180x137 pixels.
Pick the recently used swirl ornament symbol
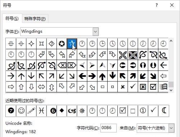(72, 111)
